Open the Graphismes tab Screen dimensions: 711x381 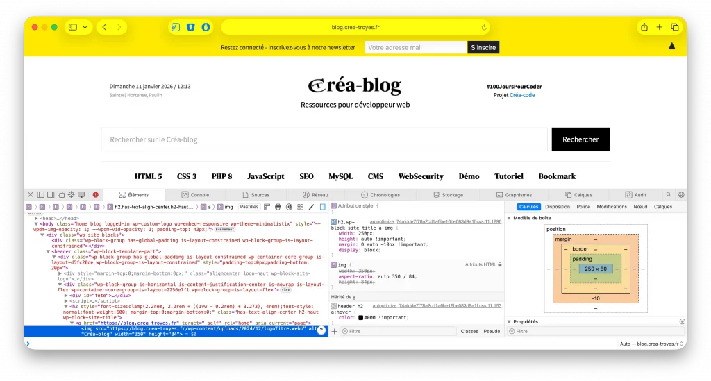(514, 195)
